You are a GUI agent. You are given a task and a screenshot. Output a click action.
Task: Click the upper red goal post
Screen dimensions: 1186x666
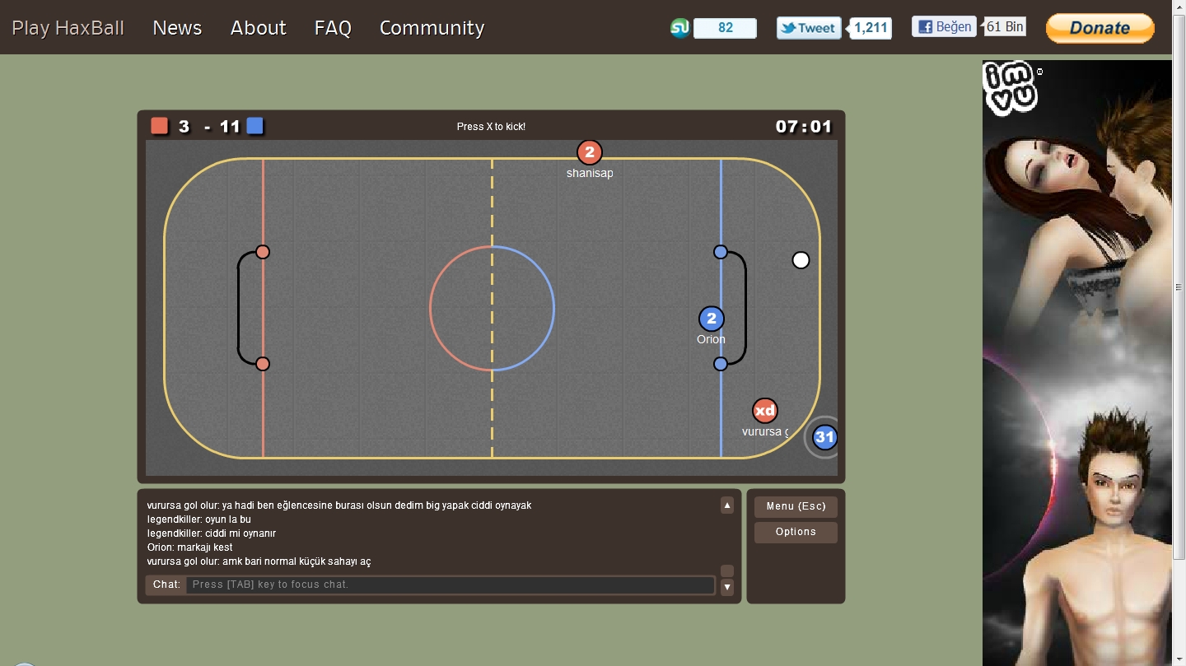pyautogui.click(x=263, y=252)
